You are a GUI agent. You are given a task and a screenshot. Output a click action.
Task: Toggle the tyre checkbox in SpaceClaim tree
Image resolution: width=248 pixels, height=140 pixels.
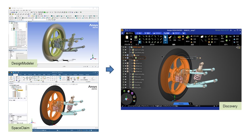(x=14, y=92)
